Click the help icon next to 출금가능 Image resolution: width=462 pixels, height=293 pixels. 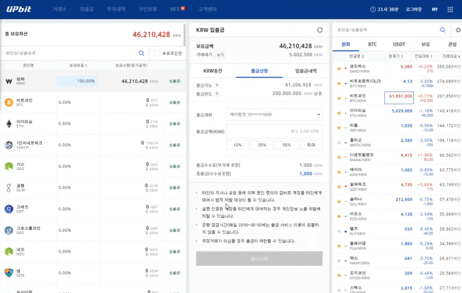pyautogui.click(x=217, y=86)
